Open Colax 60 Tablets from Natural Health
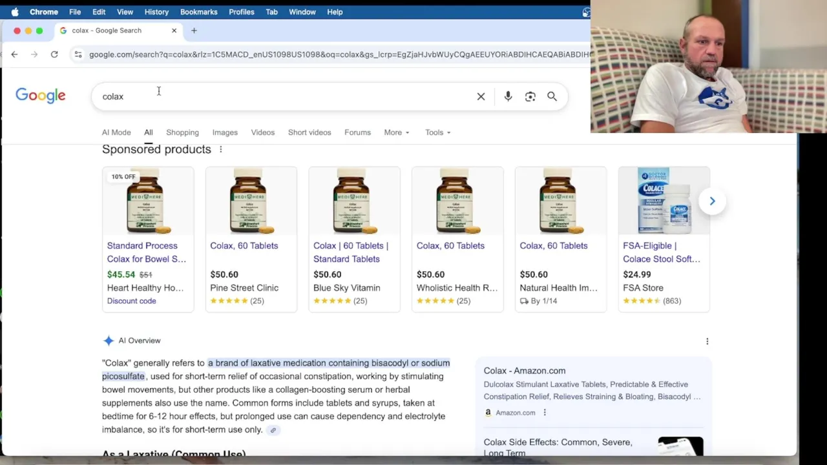Screen dimensions: 827x465 click(x=554, y=245)
